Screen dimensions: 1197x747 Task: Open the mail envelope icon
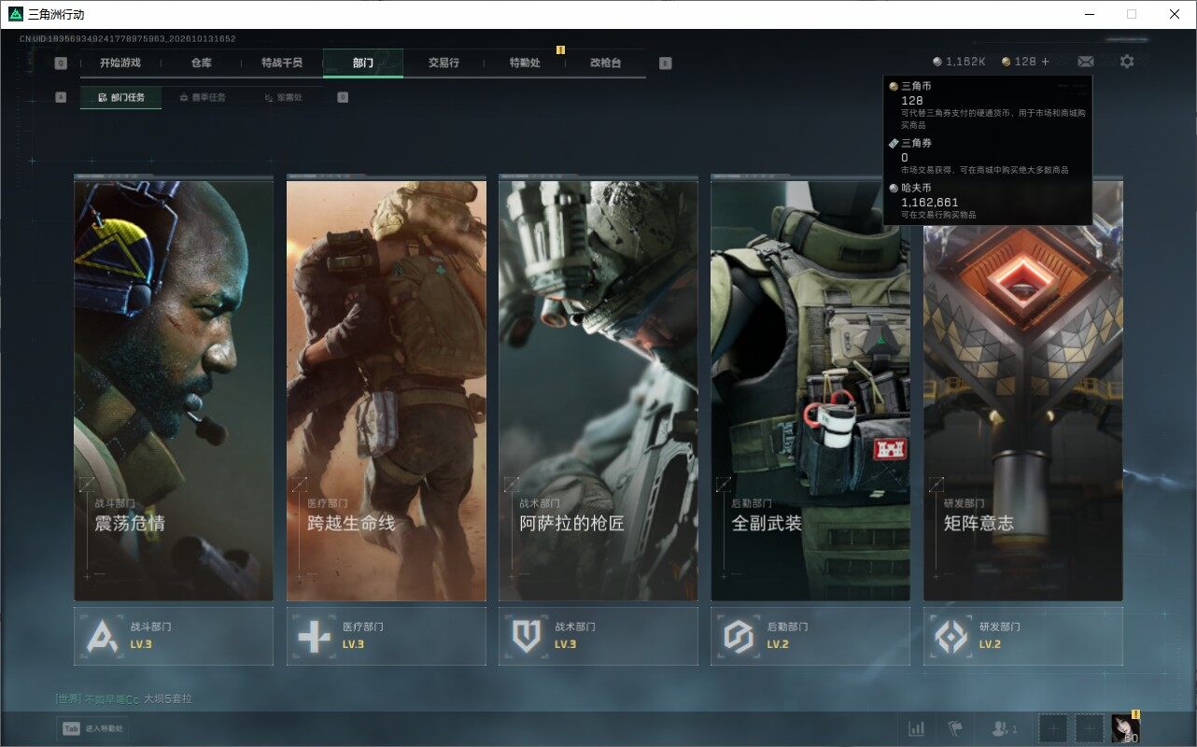[x=1085, y=62]
